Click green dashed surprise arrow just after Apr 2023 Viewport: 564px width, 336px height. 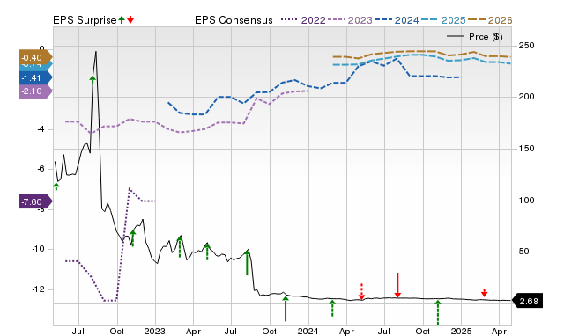pyautogui.click(x=207, y=252)
